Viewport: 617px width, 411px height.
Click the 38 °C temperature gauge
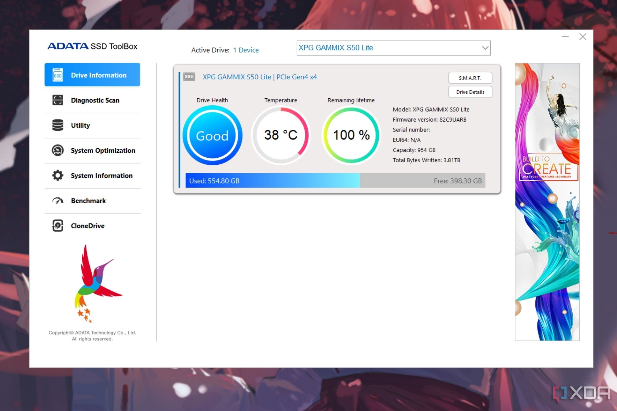(281, 135)
